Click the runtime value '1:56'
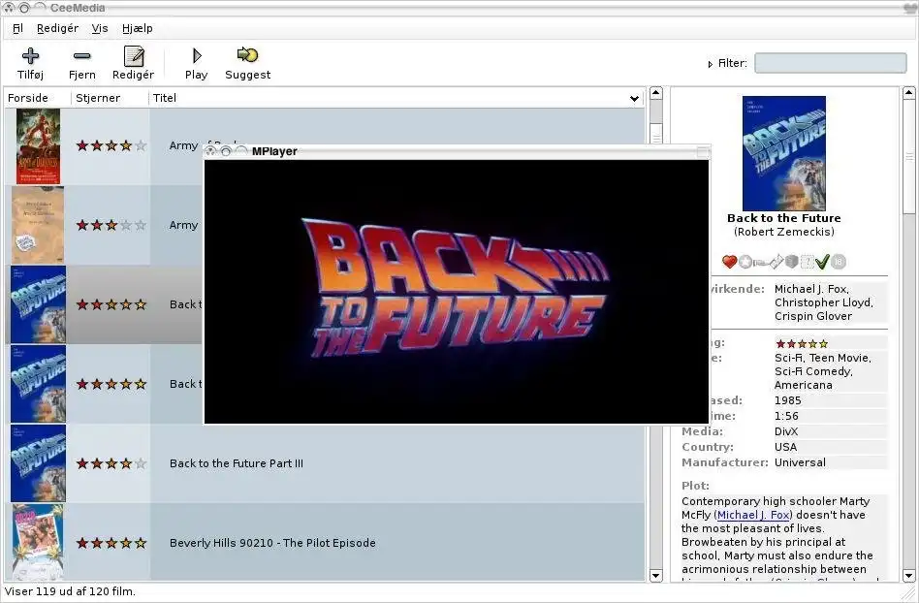Screen dimensions: 919x603 coord(786,416)
